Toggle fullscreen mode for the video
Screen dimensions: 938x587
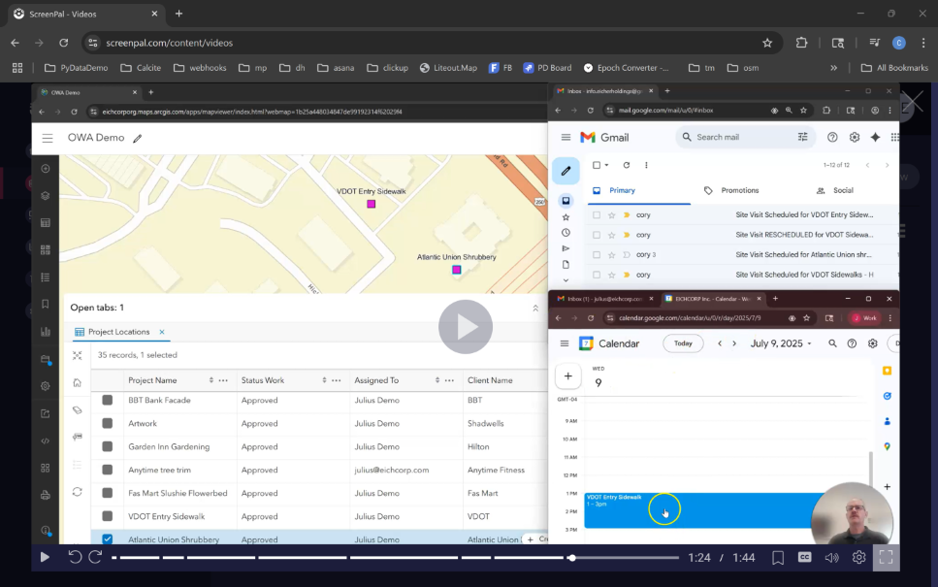tap(885, 557)
